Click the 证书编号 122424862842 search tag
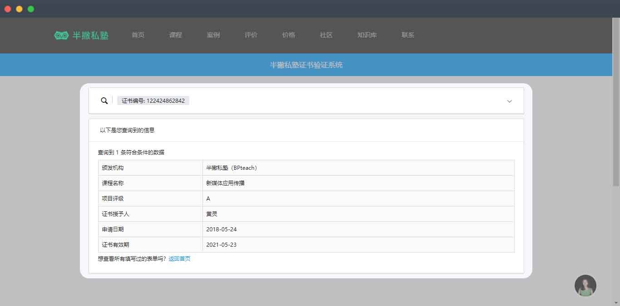 coord(153,100)
